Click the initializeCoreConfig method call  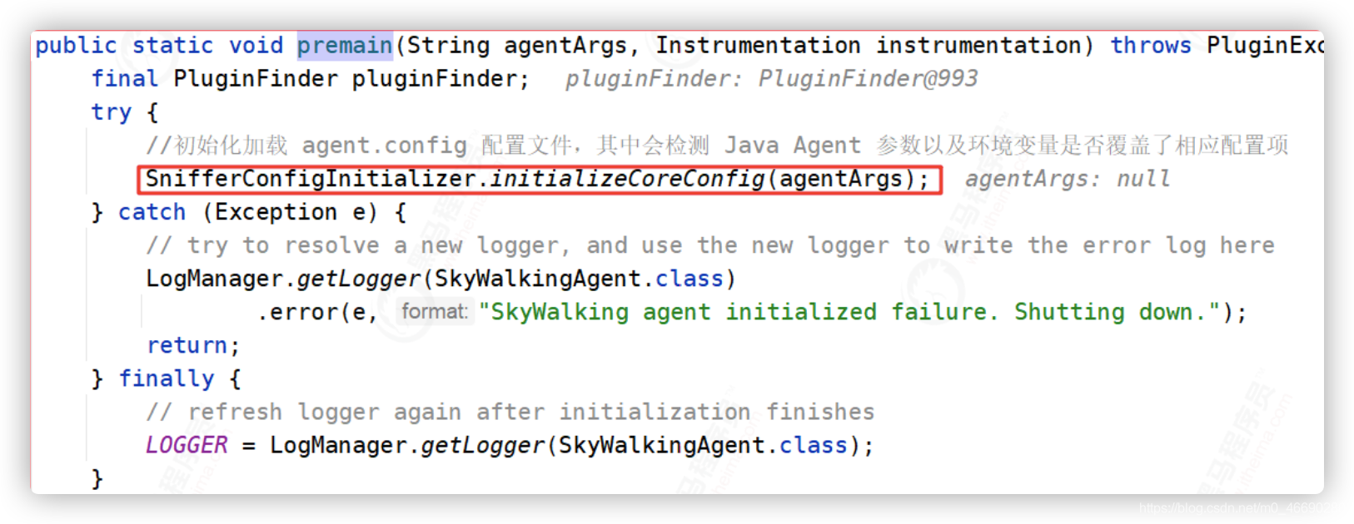(x=627, y=179)
